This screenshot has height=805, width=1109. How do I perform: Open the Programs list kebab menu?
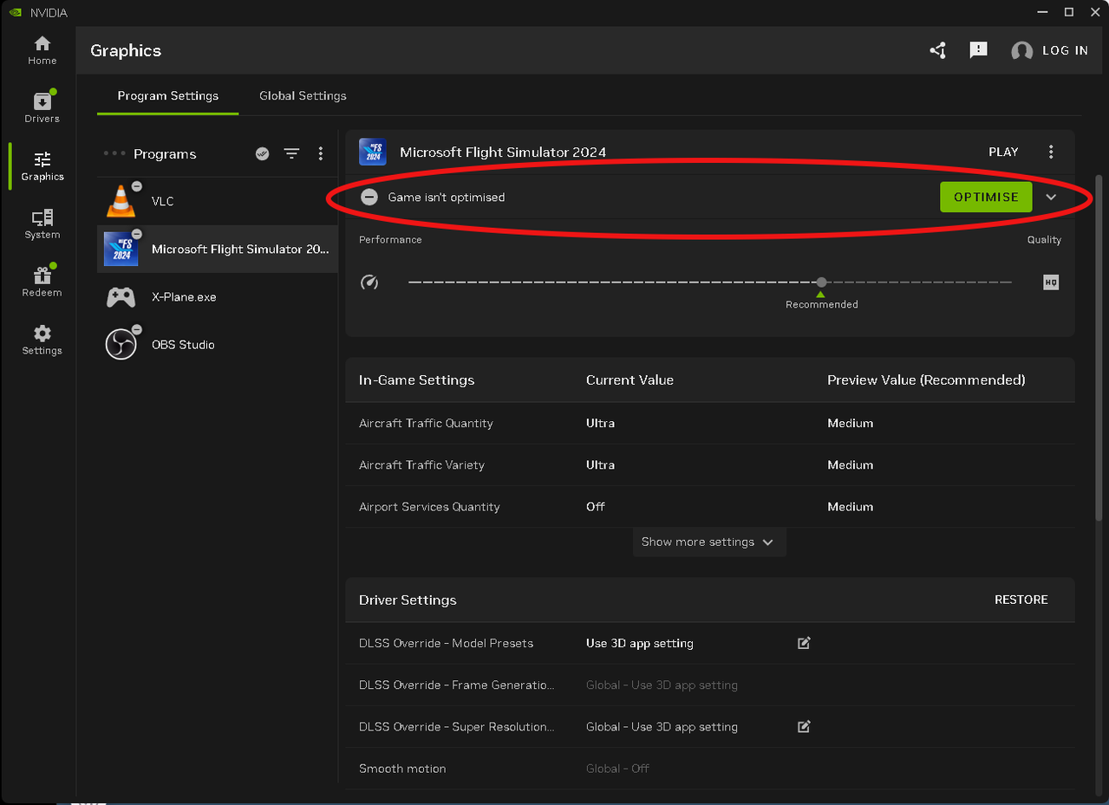pyautogui.click(x=321, y=153)
